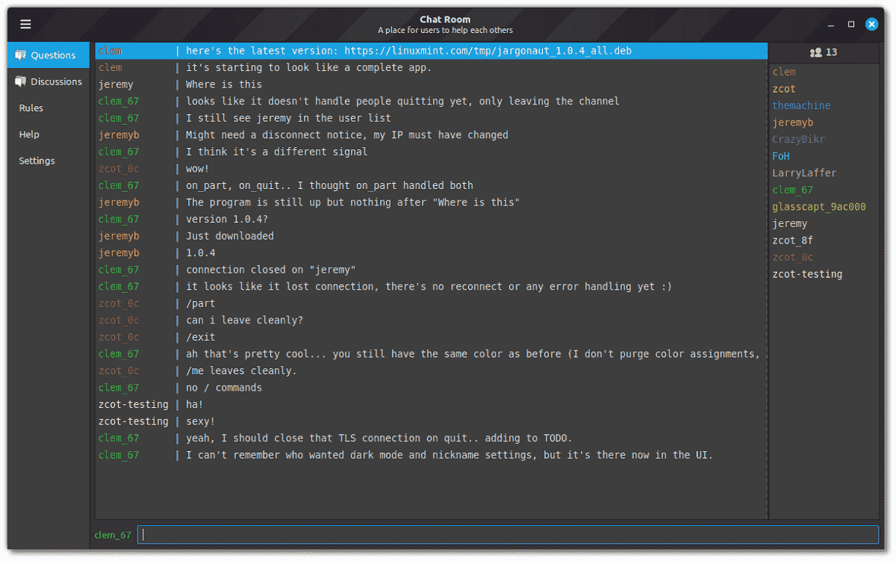
Task: Maximize the Chat Room window
Action: [850, 25]
